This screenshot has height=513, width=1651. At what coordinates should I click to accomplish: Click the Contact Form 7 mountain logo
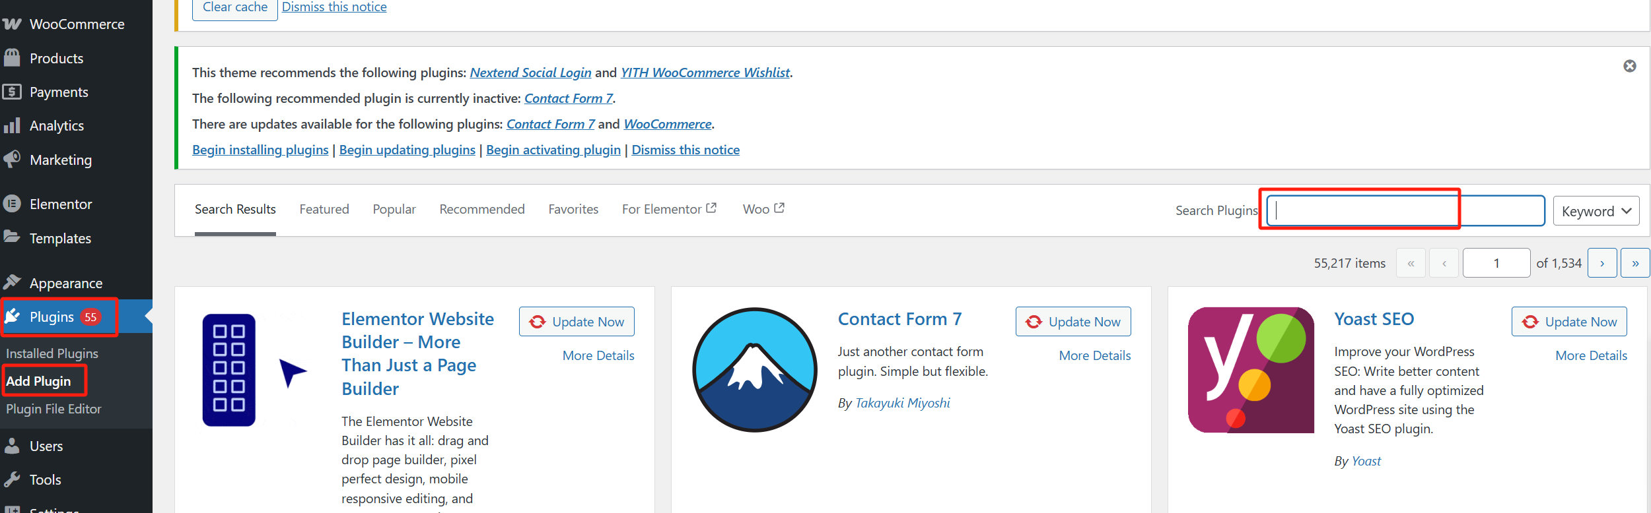coord(755,369)
